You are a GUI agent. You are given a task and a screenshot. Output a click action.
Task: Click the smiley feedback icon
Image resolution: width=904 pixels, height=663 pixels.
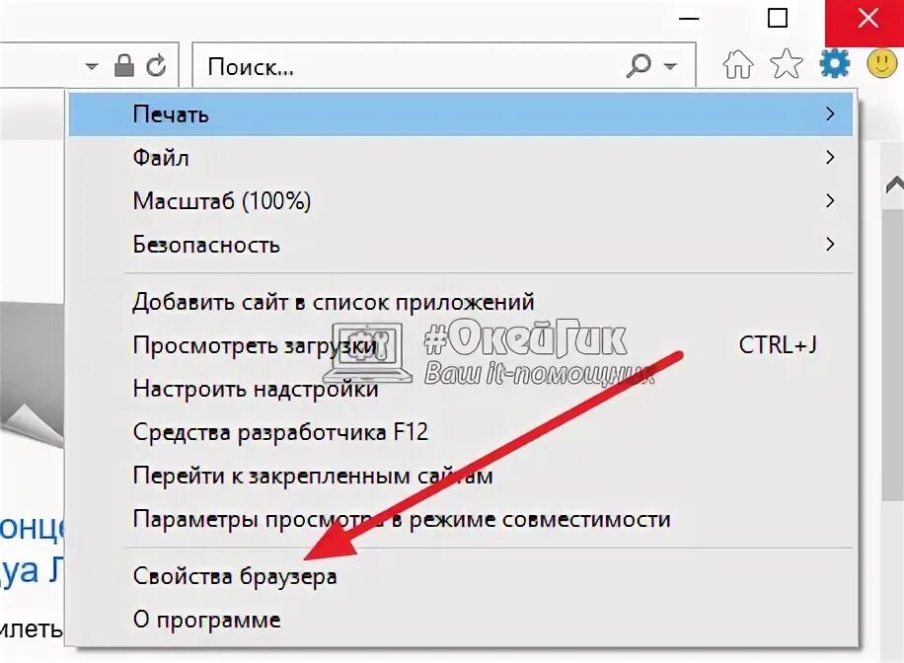click(882, 63)
